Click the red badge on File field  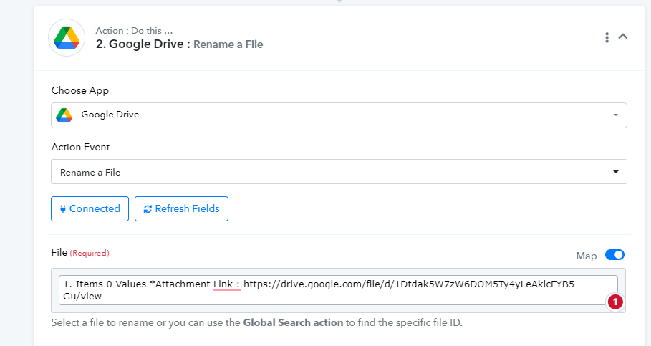615,302
